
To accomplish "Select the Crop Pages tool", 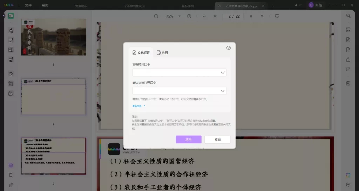I will click(11, 83).
